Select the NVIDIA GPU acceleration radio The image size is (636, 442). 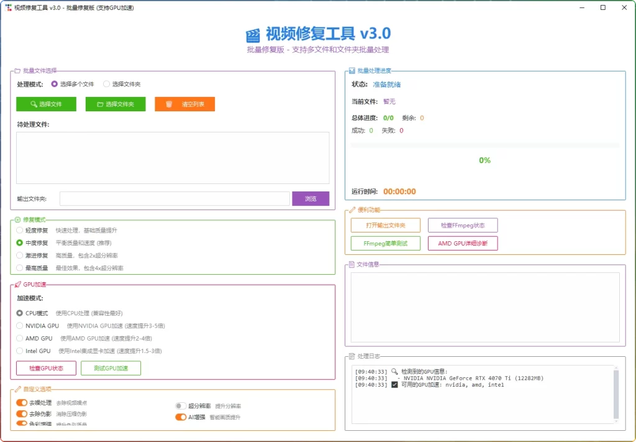point(19,325)
